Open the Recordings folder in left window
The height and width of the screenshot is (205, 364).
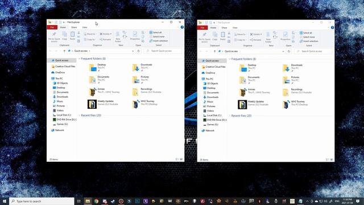(147, 92)
